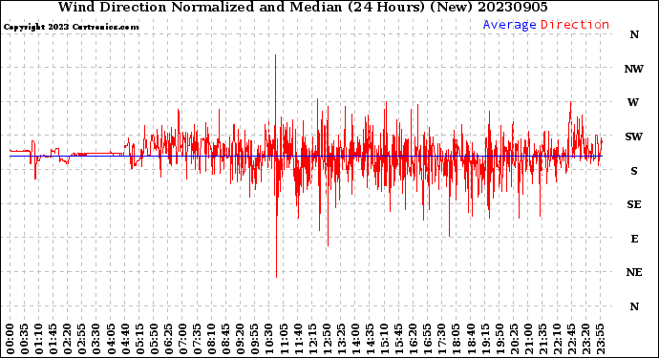The width and height of the screenshot is (659, 358).
Task: Click the 02:20 time axis label
Action: coord(68,339)
